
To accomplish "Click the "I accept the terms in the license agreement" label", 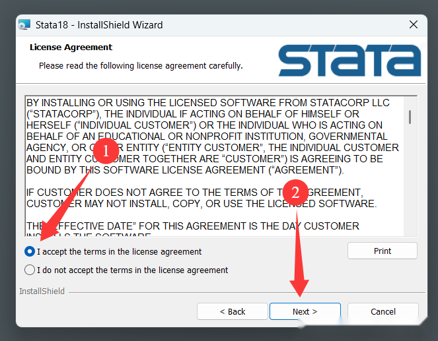I will click(120, 252).
